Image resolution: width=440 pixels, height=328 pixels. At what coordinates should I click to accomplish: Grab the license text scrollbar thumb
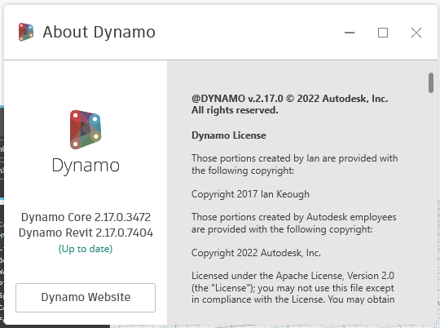pyautogui.click(x=431, y=82)
